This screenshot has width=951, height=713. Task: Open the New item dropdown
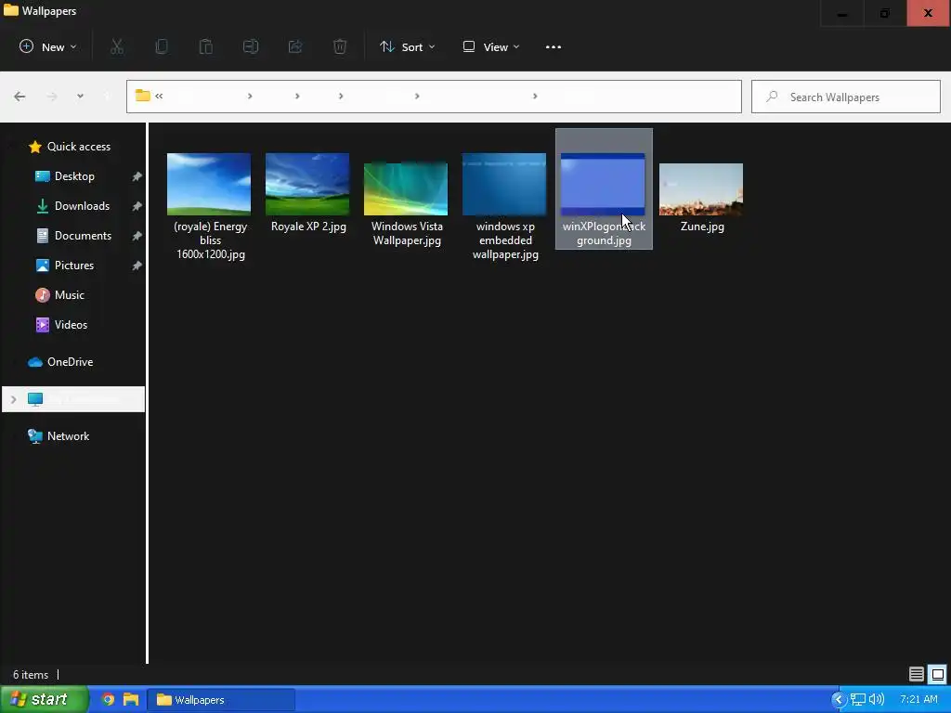pyautogui.click(x=48, y=46)
